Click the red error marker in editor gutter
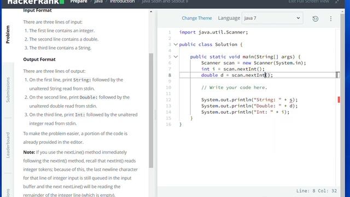350x197 pixels. 339,100
